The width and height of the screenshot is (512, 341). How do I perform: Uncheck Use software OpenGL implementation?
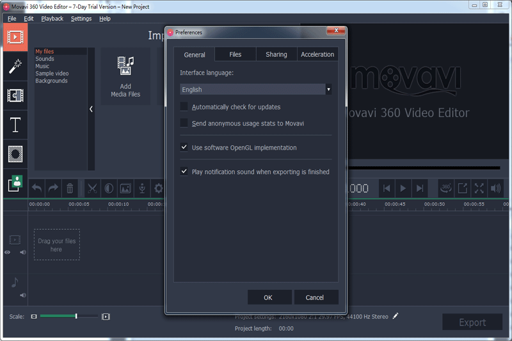[x=184, y=147]
